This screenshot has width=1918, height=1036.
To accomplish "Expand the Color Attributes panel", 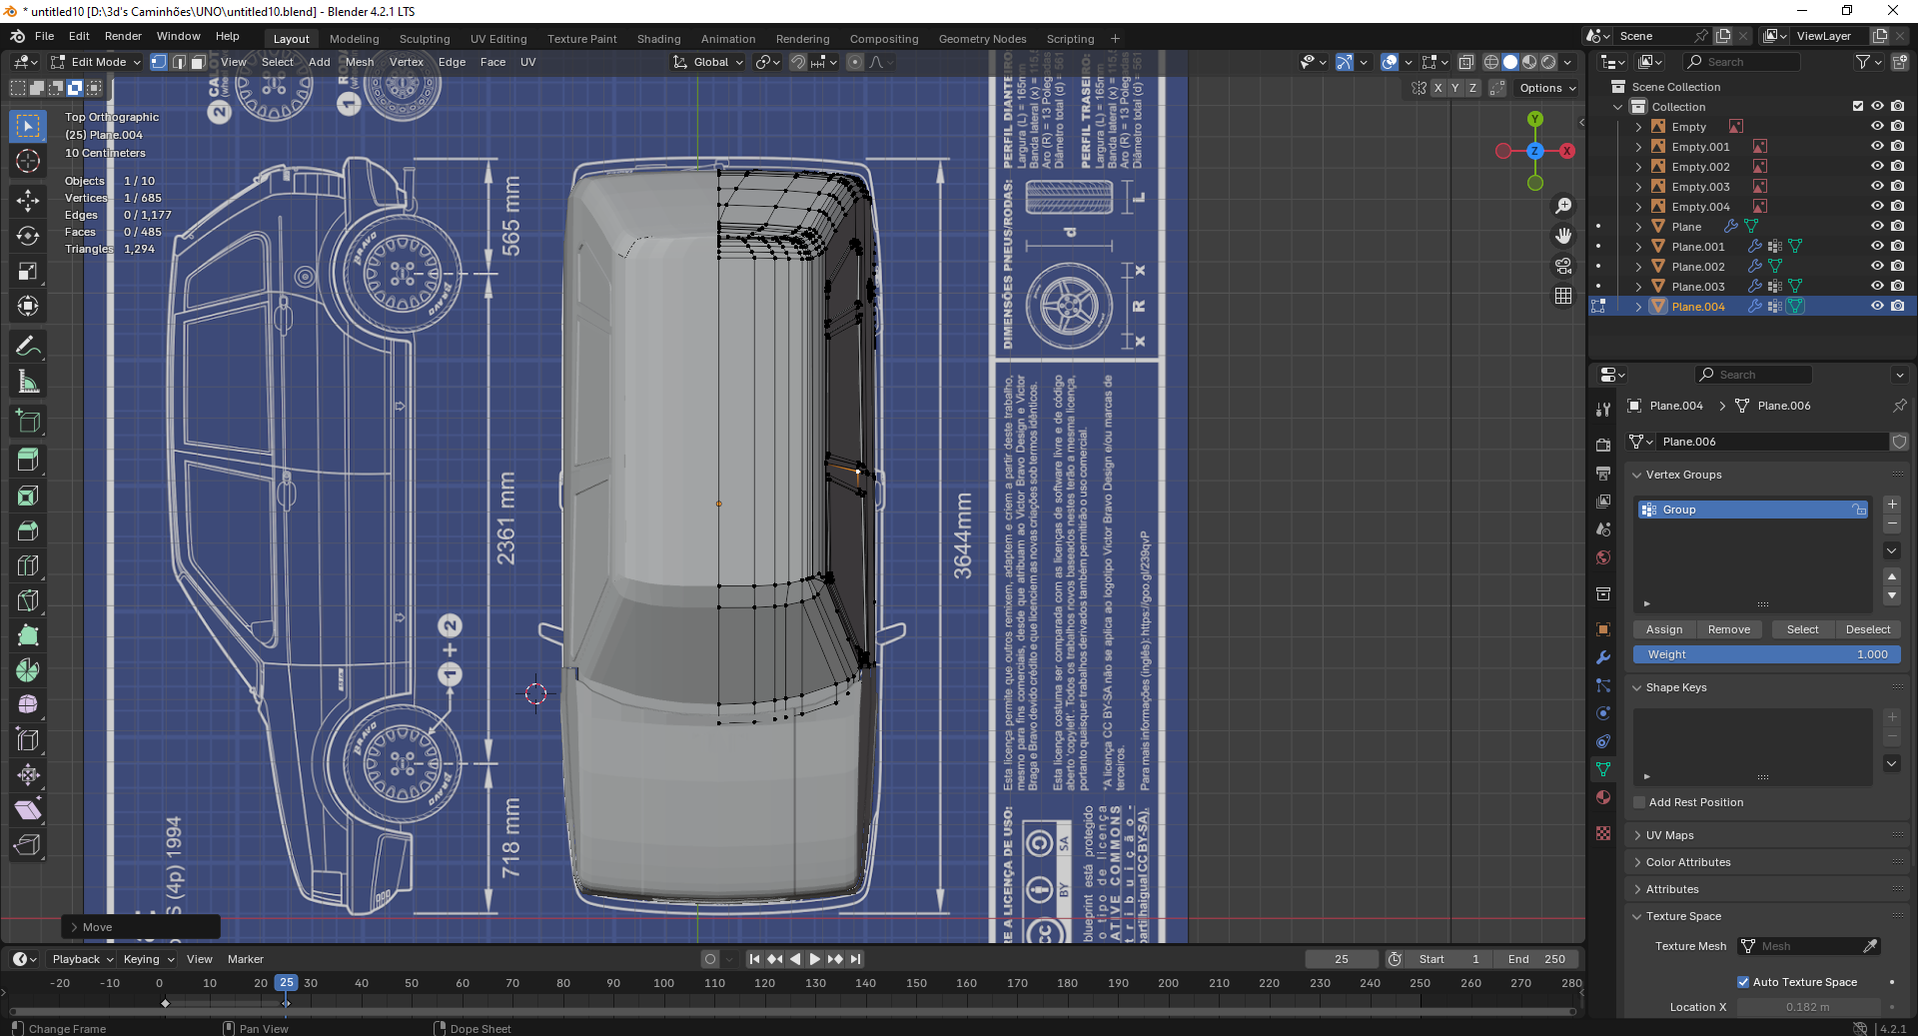I will coord(1687,862).
